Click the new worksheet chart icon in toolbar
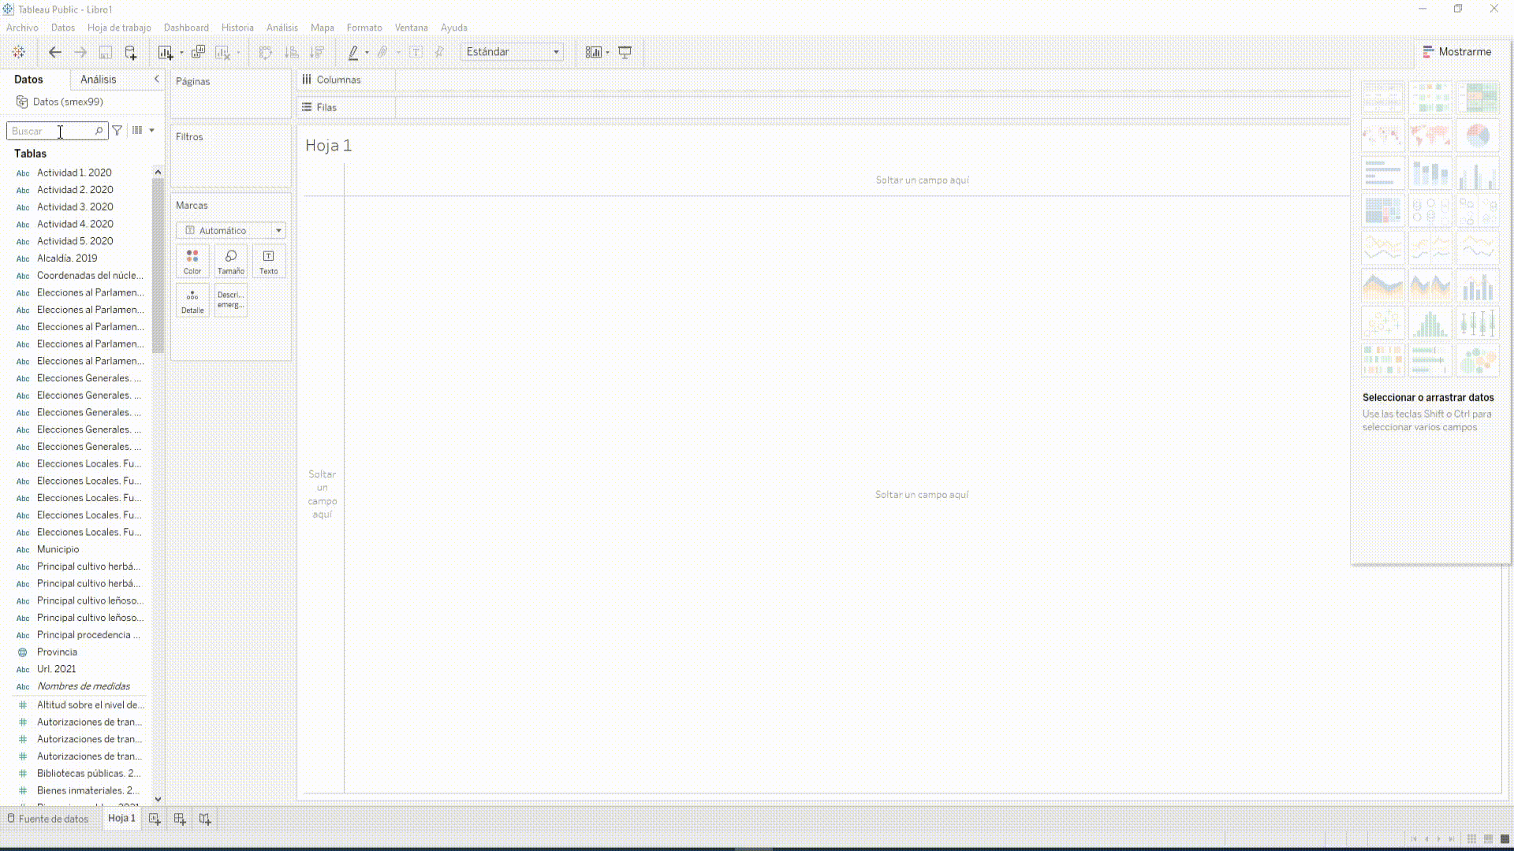The height and width of the screenshot is (851, 1514). 165,52
